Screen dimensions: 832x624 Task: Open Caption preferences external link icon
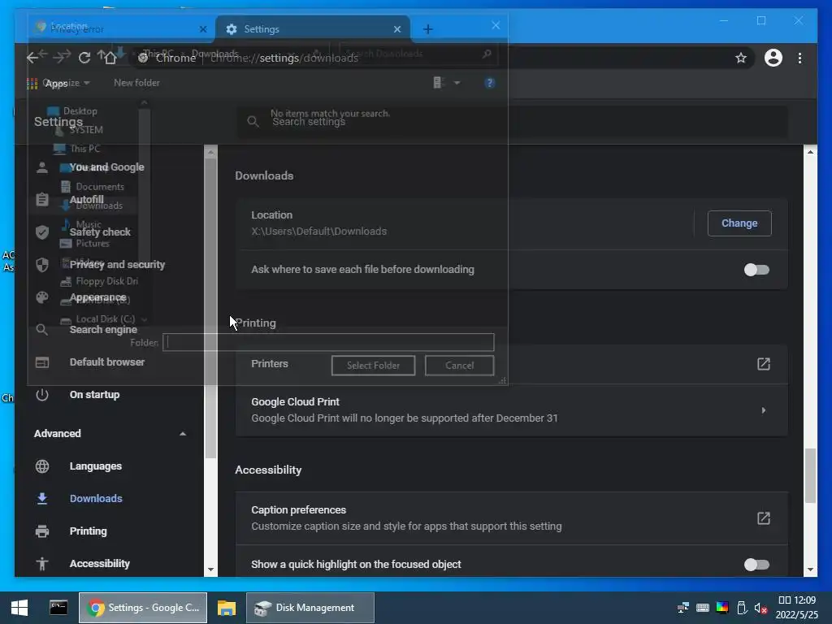coord(763,518)
